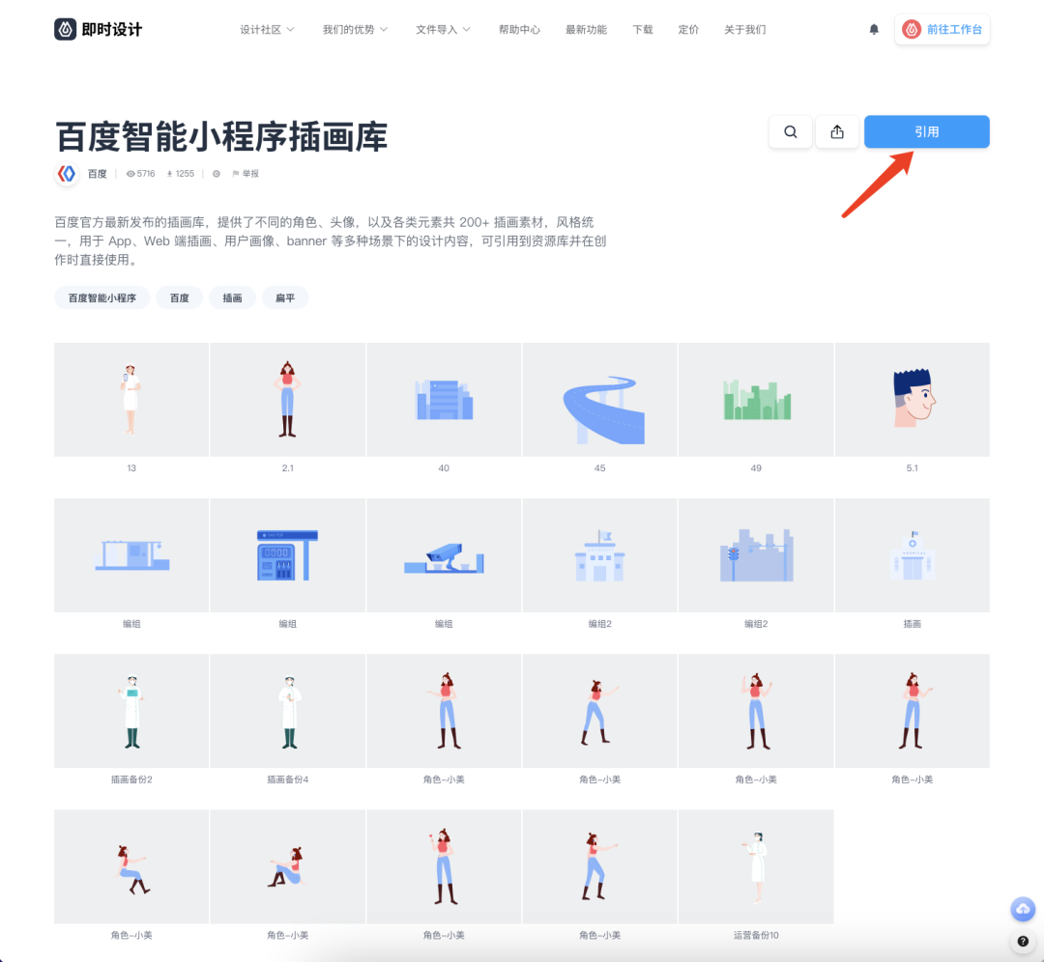Image resolution: width=1044 pixels, height=962 pixels.
Task: Click the blue 引用 button
Action: [927, 131]
